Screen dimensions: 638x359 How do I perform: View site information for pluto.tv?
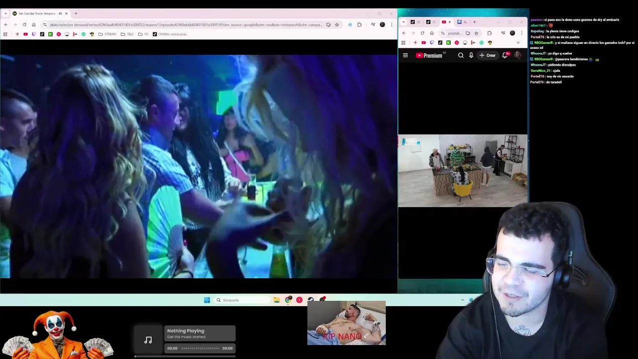point(45,24)
